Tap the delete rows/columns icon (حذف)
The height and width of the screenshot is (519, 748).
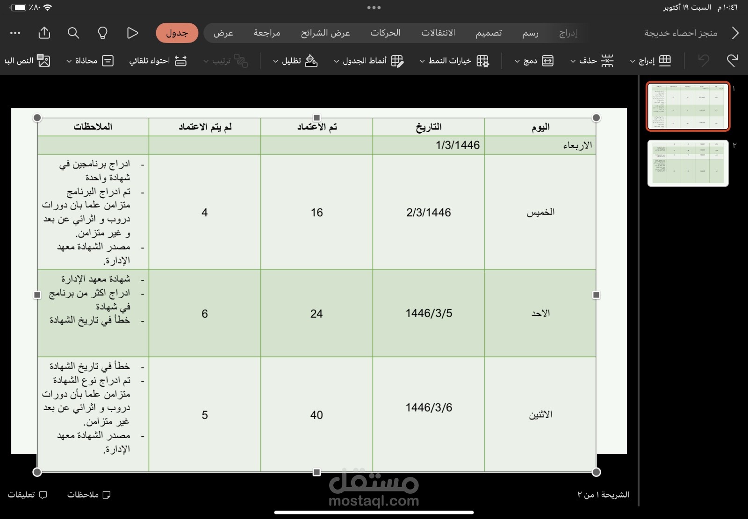tap(607, 61)
